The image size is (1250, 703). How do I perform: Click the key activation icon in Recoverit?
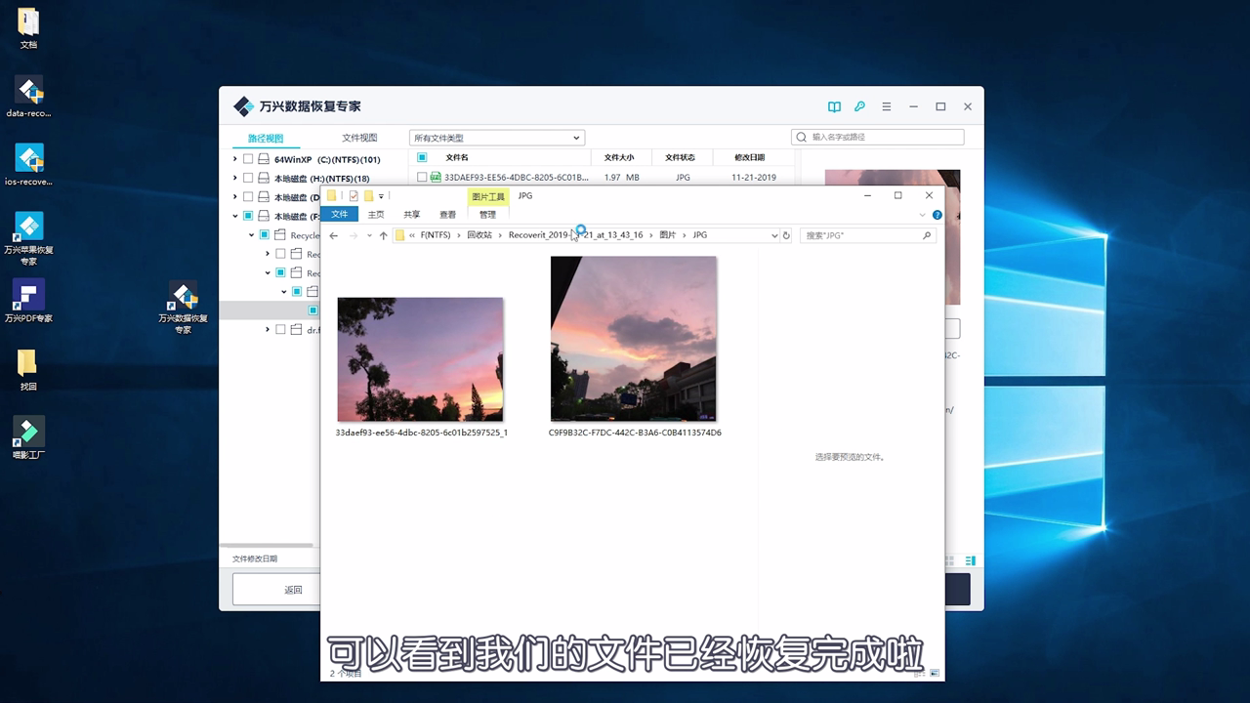click(x=859, y=106)
